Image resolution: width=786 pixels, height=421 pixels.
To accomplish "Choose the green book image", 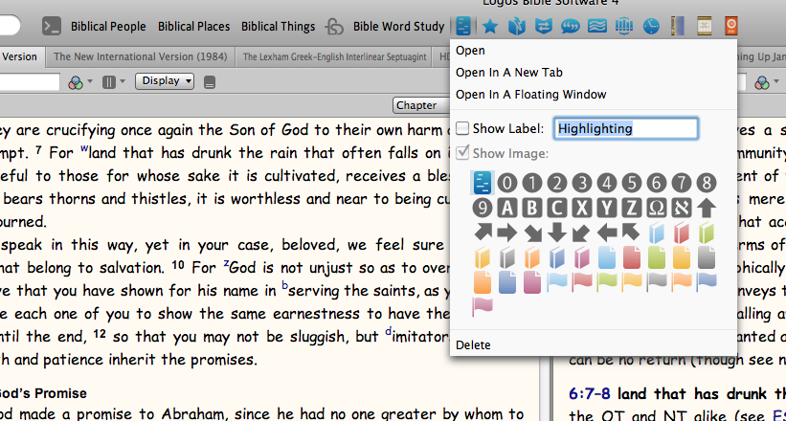I will [x=707, y=233].
